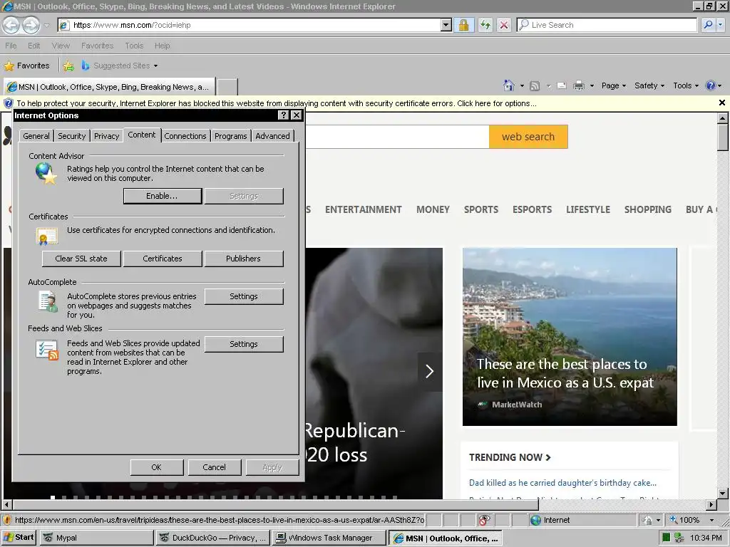
Task: Open the File menu
Action: (11, 46)
